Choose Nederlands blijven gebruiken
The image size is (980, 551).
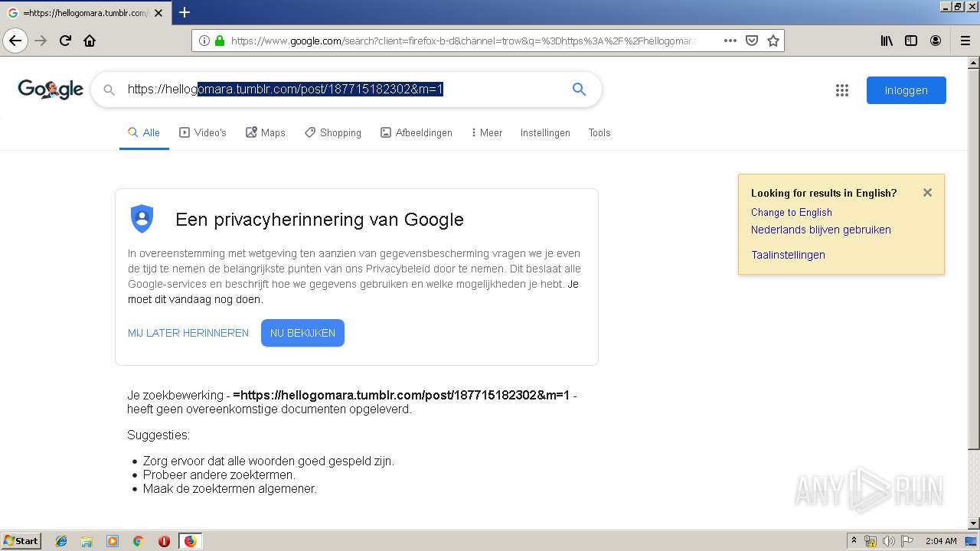(821, 230)
